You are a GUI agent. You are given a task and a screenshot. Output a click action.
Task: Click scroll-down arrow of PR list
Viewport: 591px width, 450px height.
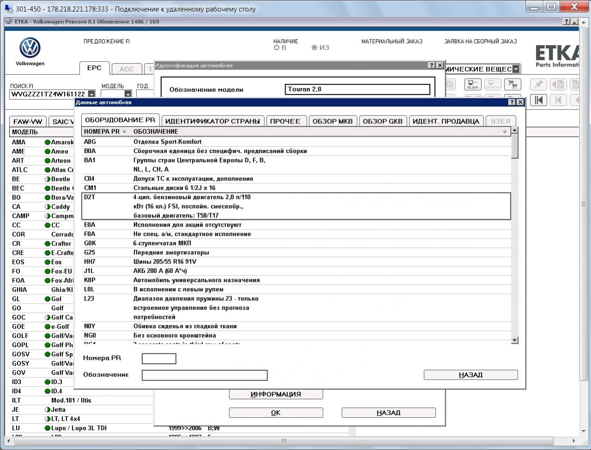[x=515, y=340]
